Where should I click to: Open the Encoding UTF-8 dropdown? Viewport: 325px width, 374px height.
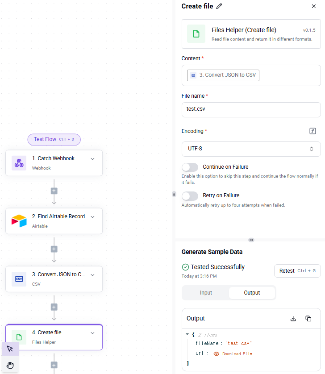click(251, 149)
